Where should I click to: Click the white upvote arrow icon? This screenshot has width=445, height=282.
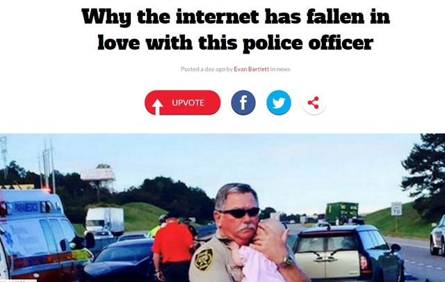tap(157, 107)
